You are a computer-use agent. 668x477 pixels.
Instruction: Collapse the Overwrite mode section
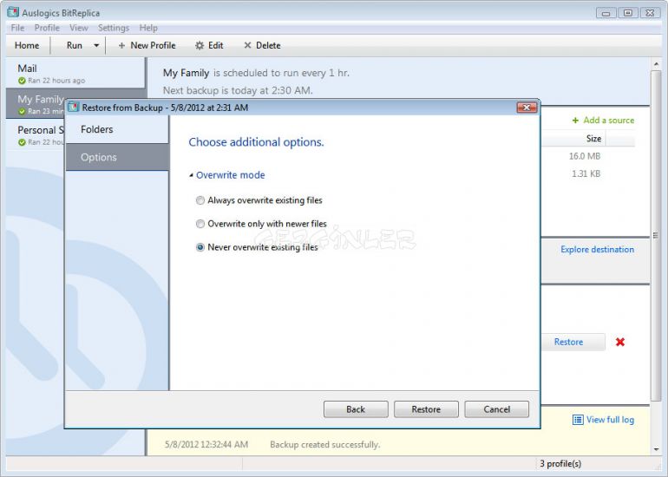point(191,175)
